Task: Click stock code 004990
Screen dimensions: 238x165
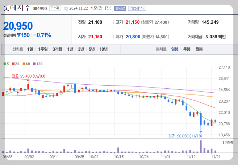Action: [x=40, y=9]
